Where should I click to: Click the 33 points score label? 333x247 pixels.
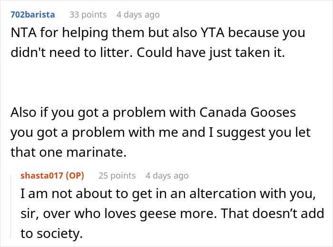coord(88,15)
